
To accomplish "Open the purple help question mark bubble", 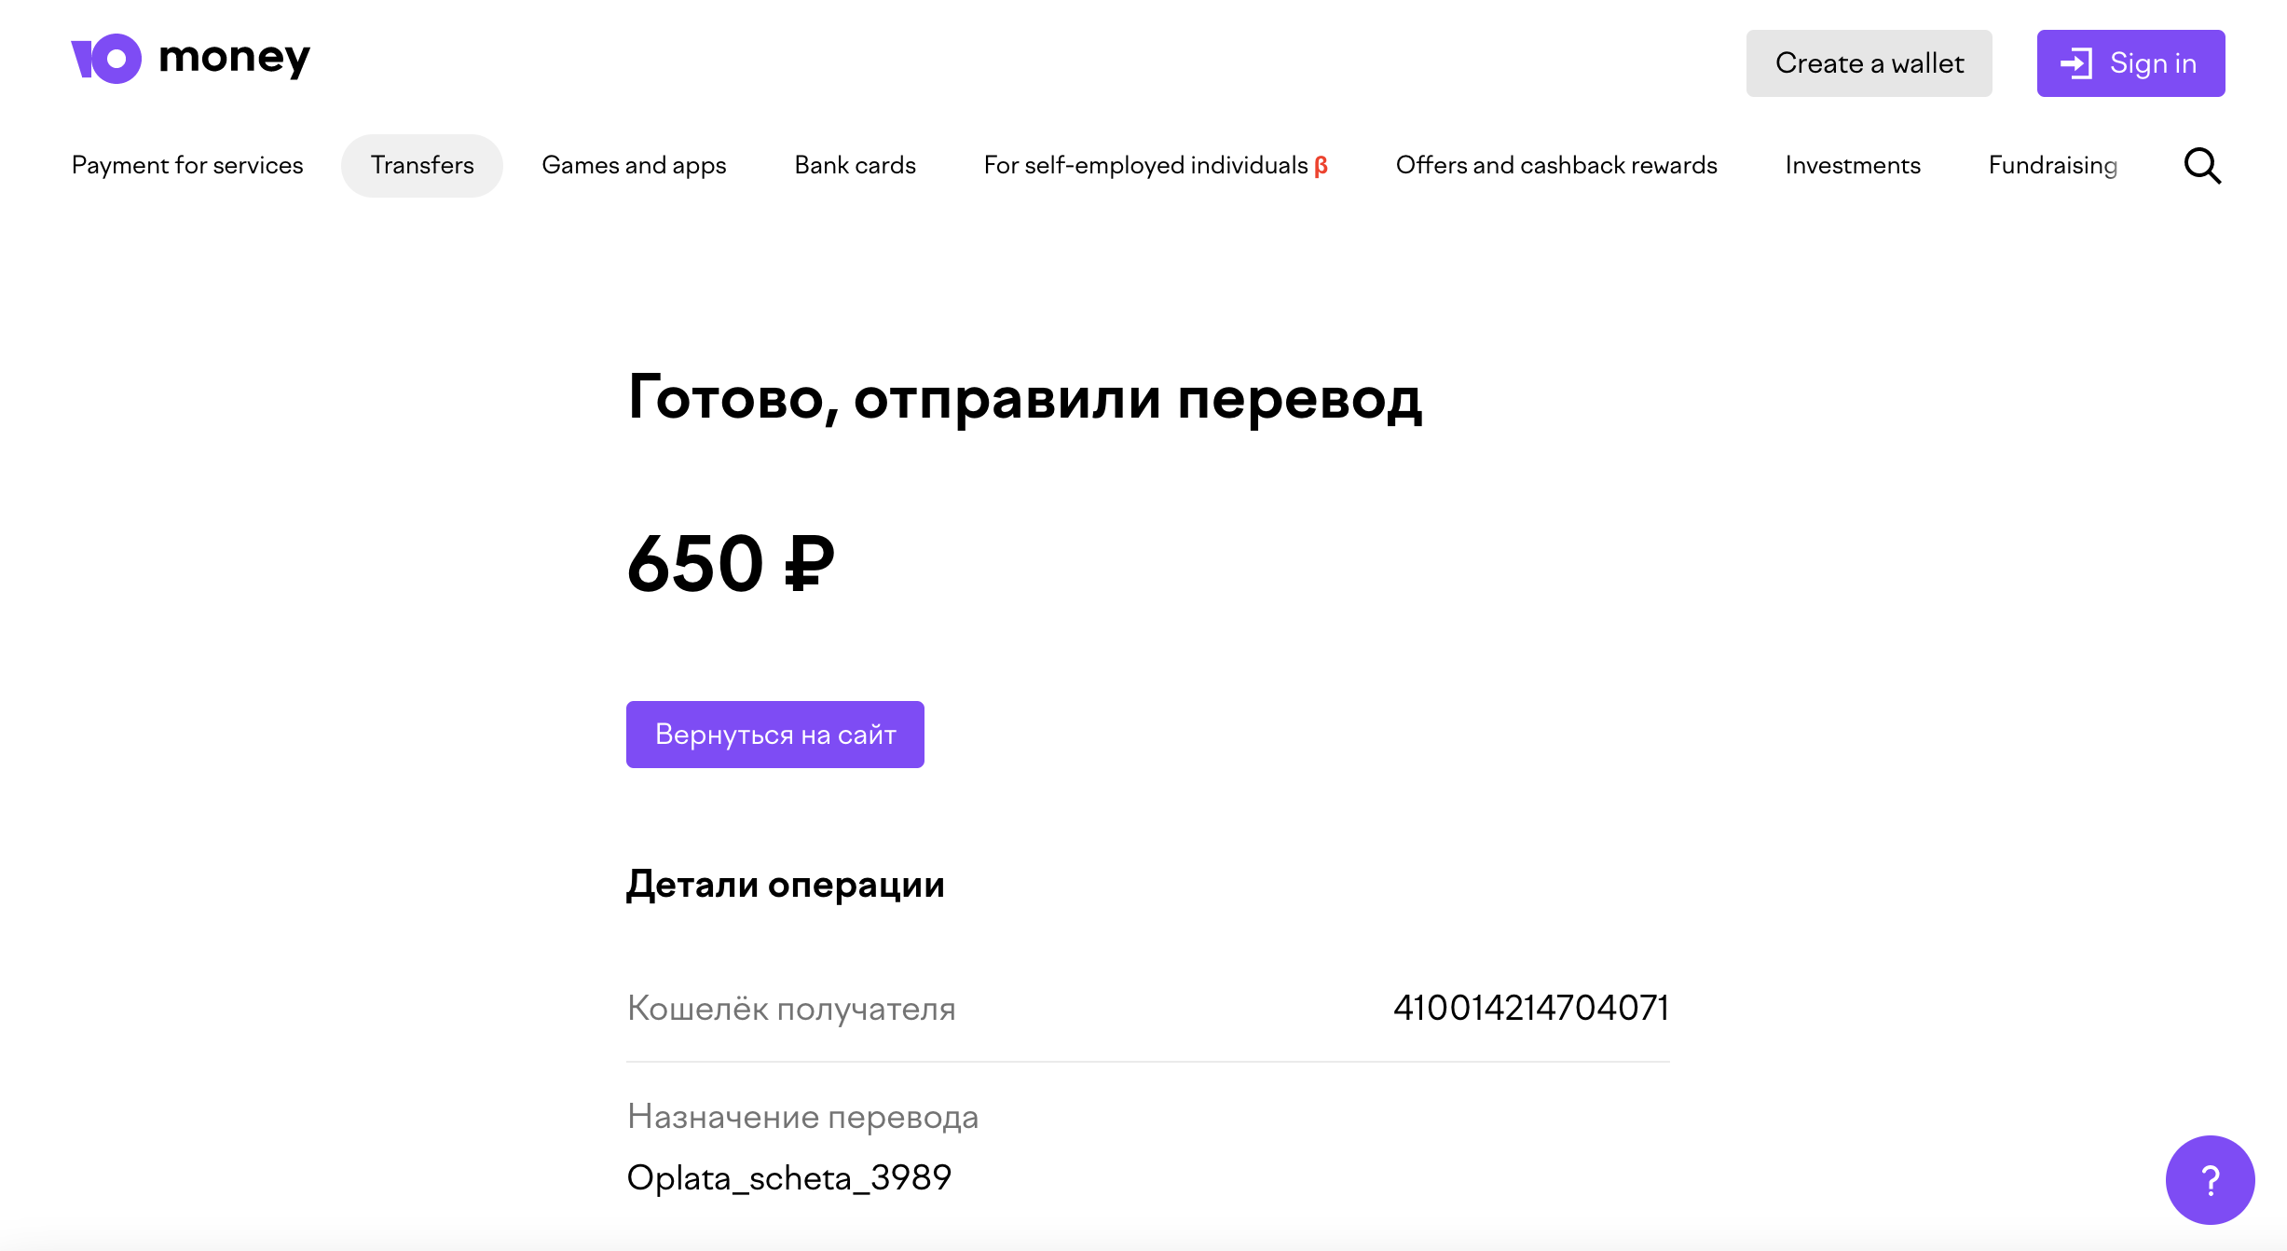I will [x=2210, y=1179].
